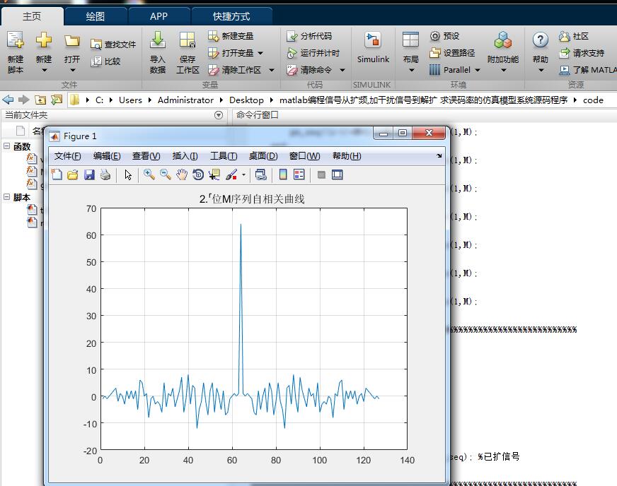617x486 pixels.
Task: Click the Back navigation arrow
Action: 8,100
